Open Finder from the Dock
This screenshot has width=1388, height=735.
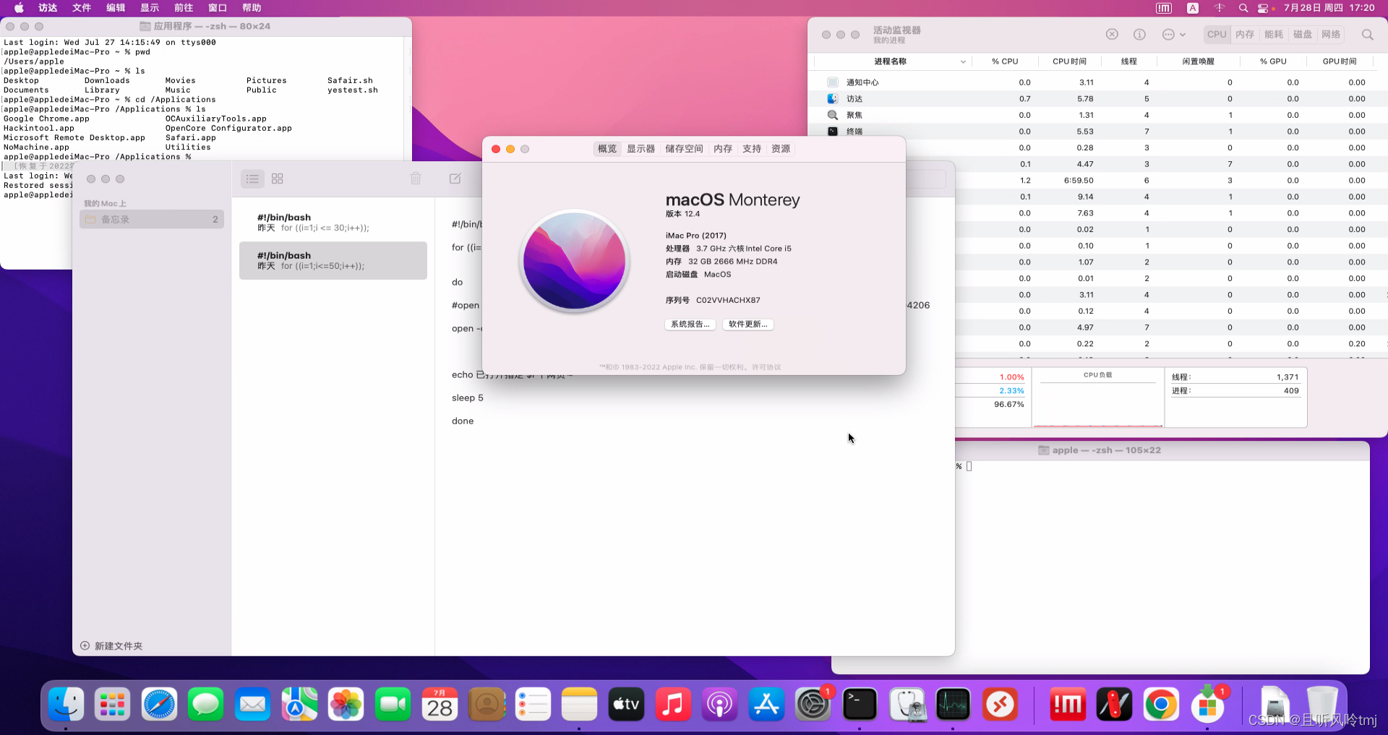67,704
